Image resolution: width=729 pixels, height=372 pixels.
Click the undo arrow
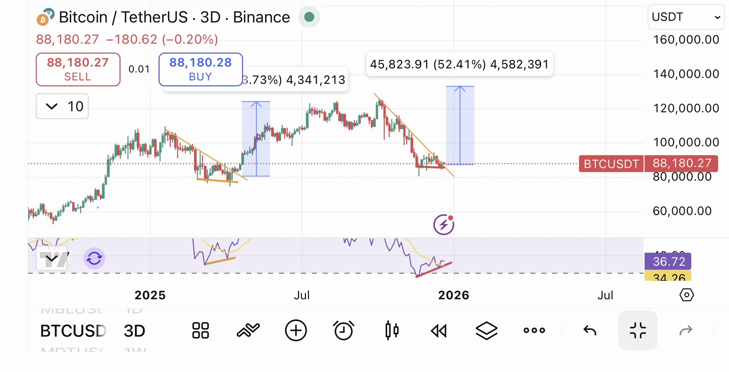(x=589, y=330)
